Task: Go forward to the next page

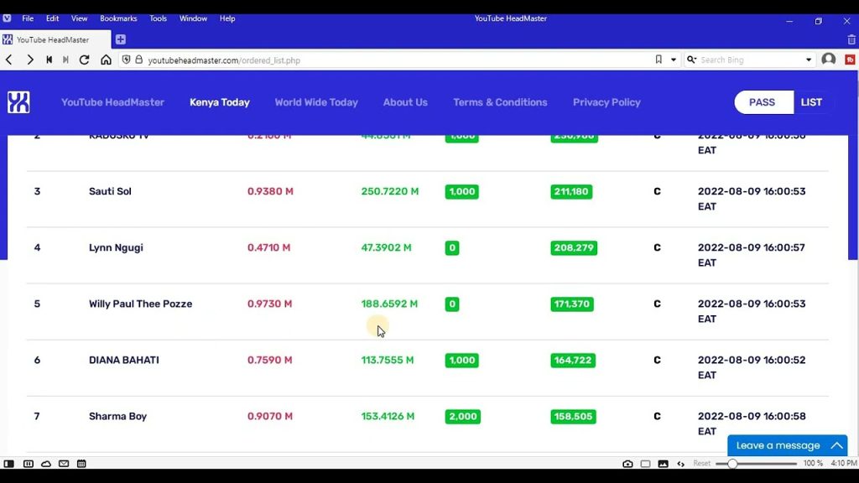Action: coord(29,60)
